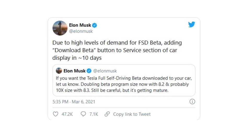
Task: Open the tweet info circle icon
Action: (192, 102)
